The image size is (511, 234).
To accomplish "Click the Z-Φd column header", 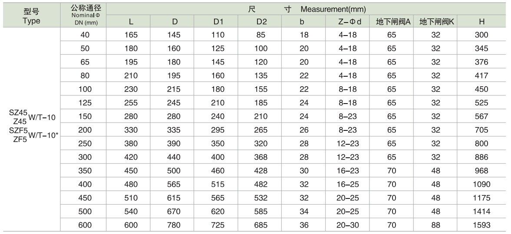I will [347, 22].
